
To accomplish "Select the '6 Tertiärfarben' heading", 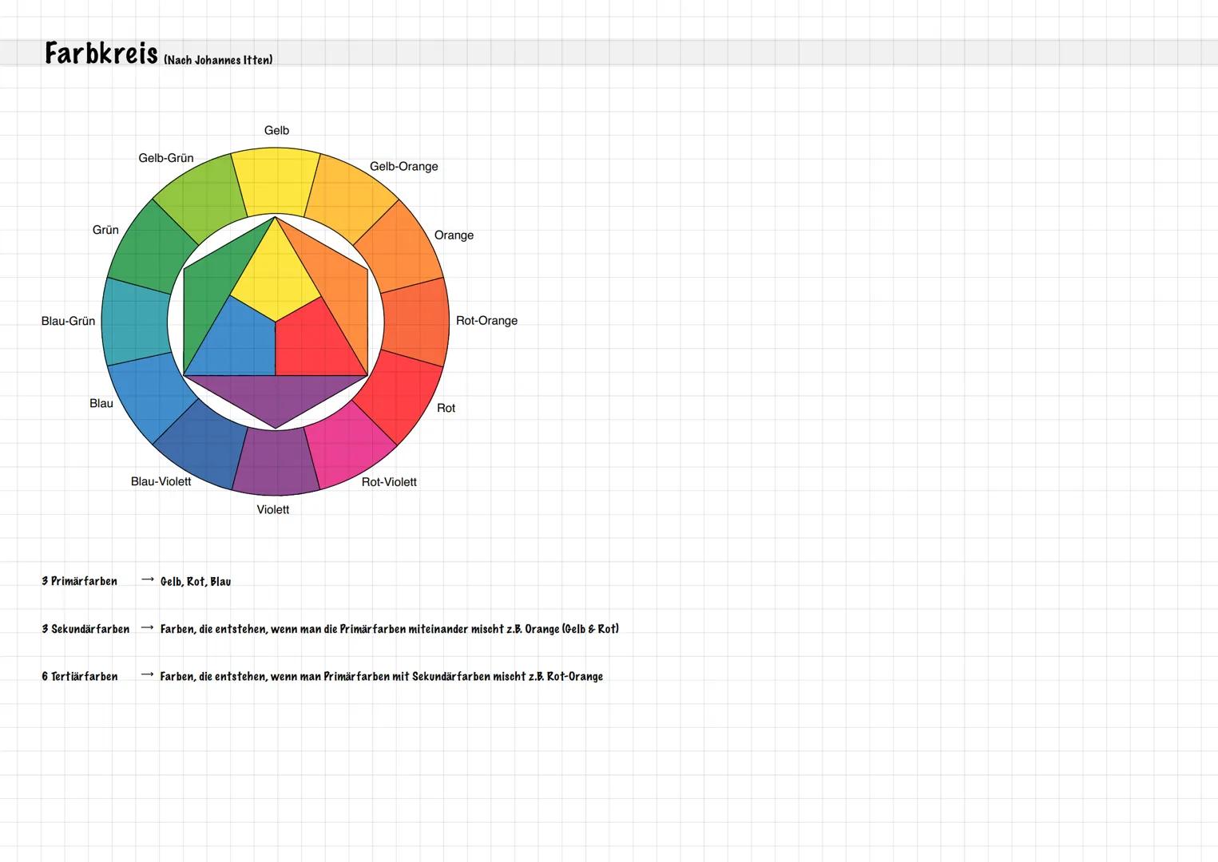I will pos(79,676).
